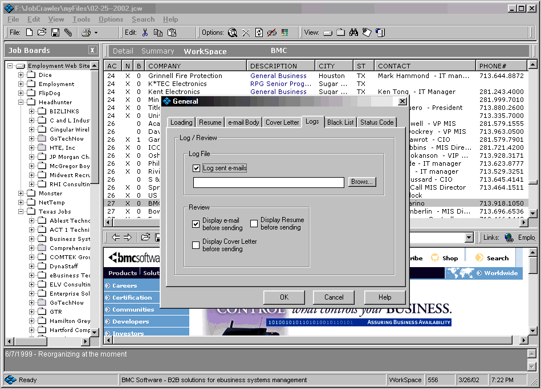The width and height of the screenshot is (541, 389).
Task: Uncheck the Log sent e-mails checkbox
Action: click(x=197, y=168)
